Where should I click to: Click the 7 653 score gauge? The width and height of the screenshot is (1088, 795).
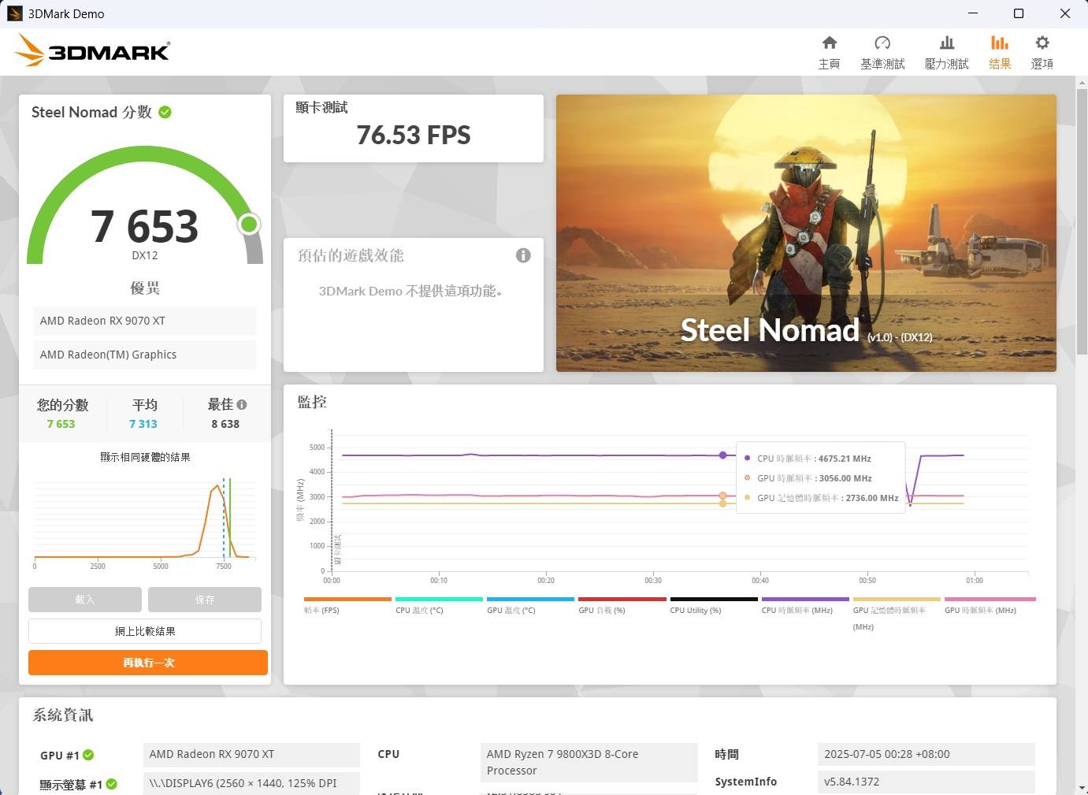145,206
